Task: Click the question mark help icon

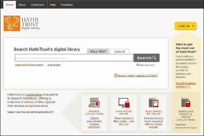Action: tap(115, 75)
